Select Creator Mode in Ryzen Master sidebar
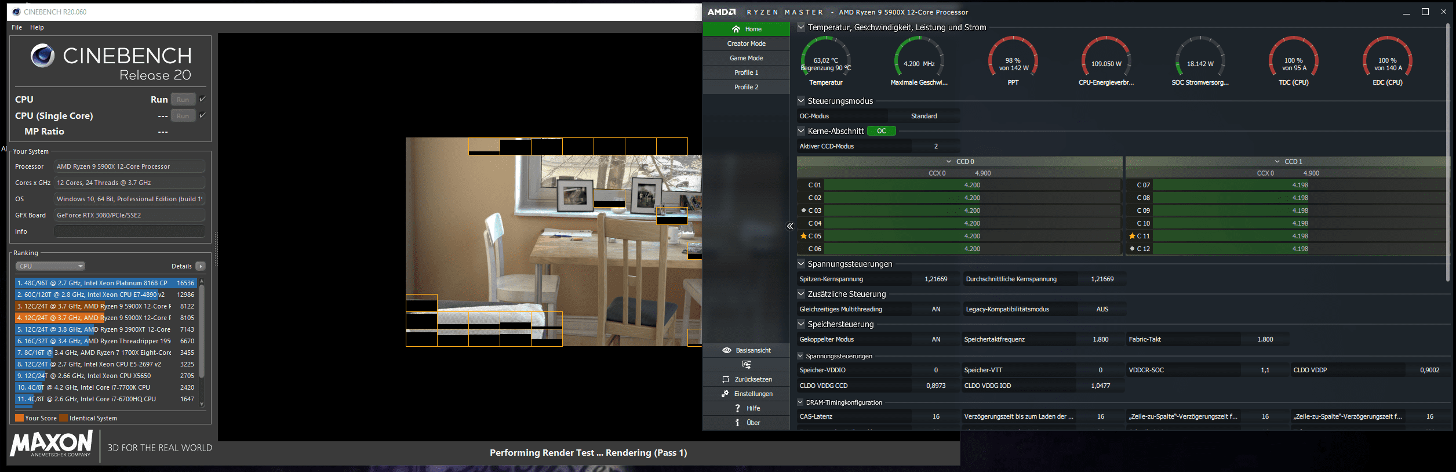This screenshot has width=1456, height=472. click(x=747, y=43)
